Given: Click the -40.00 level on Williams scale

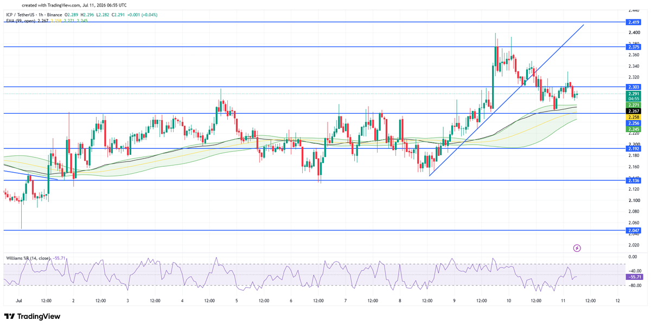Looking at the screenshot, I should coord(634,271).
